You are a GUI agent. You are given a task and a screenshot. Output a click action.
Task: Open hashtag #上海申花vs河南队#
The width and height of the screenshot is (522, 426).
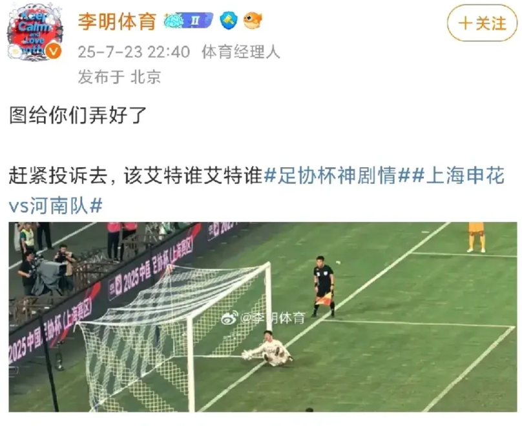(x=256, y=190)
